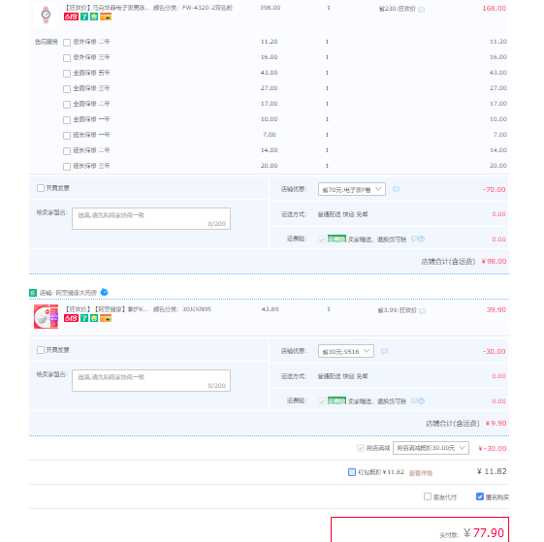Click the info bubble next to the 省30元 coupon dropdown
Viewport: 544px width, 542px height.
click(384, 351)
